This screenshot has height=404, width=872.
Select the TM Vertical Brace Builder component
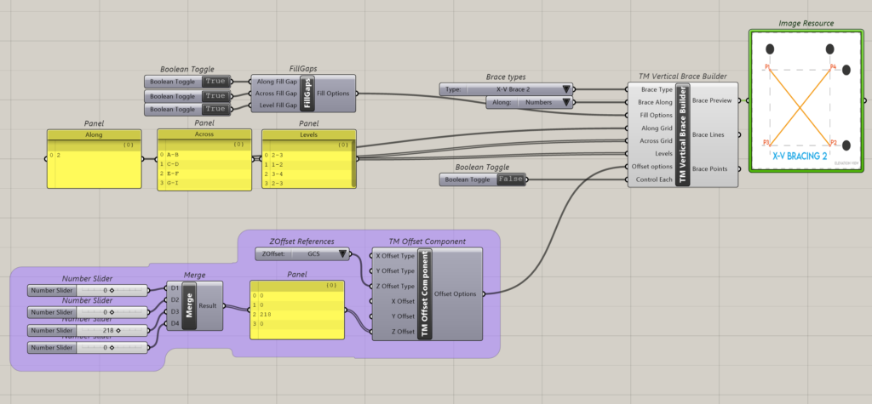point(682,134)
